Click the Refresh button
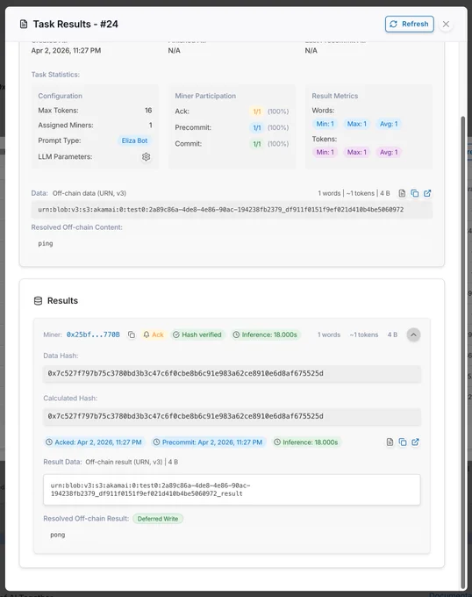Viewport: 472px width, 597px height. (x=409, y=24)
